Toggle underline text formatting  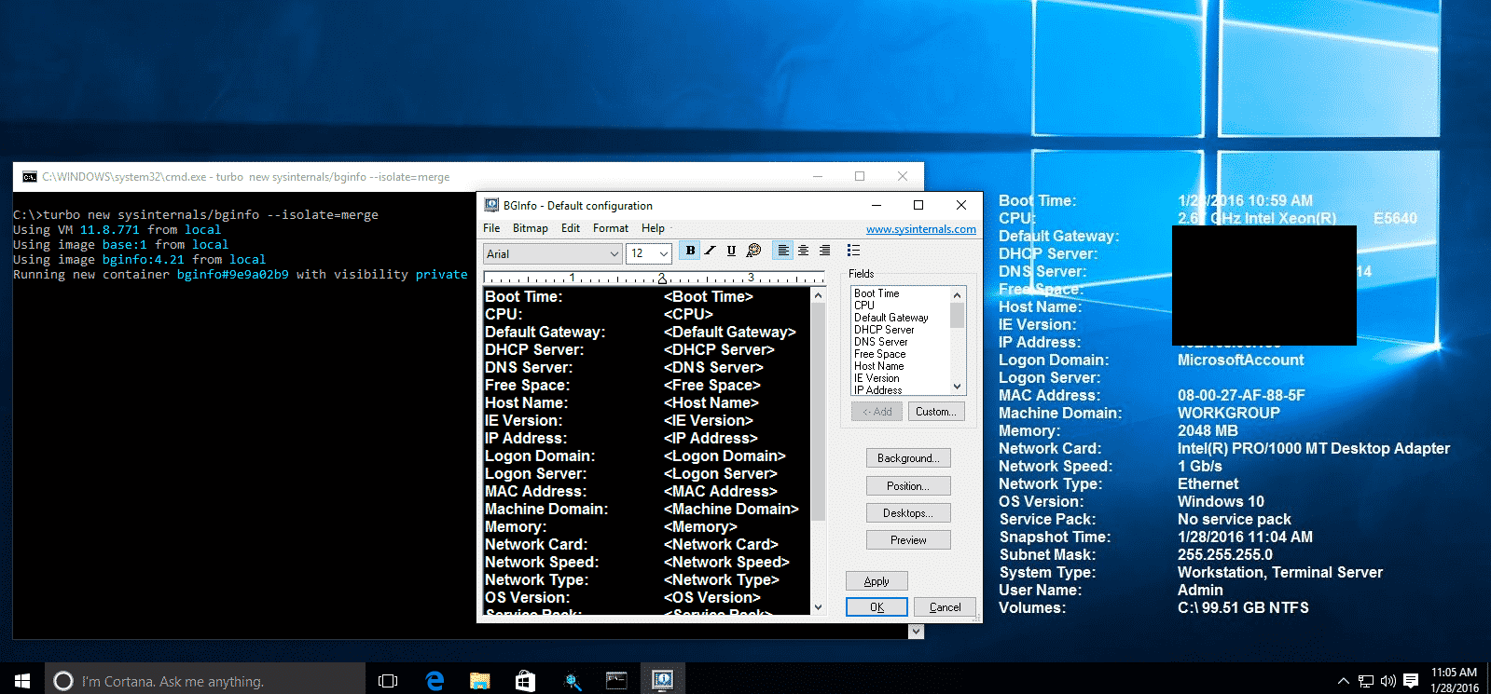point(731,251)
